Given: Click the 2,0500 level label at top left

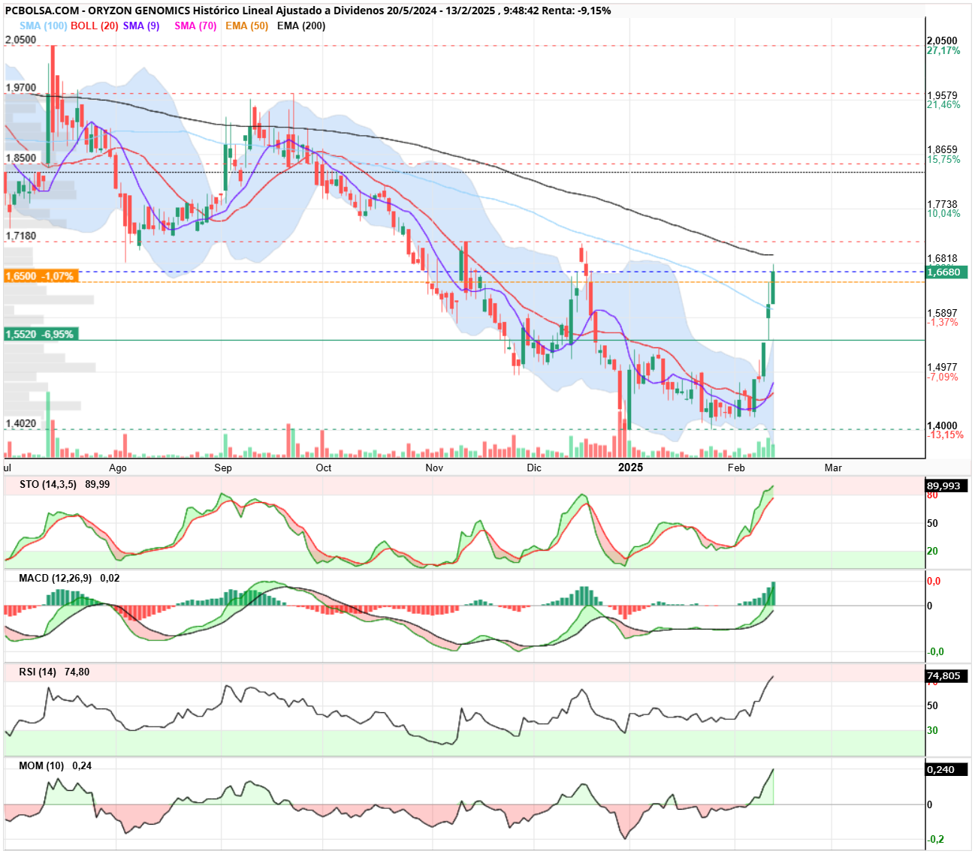Looking at the screenshot, I should [x=21, y=40].
